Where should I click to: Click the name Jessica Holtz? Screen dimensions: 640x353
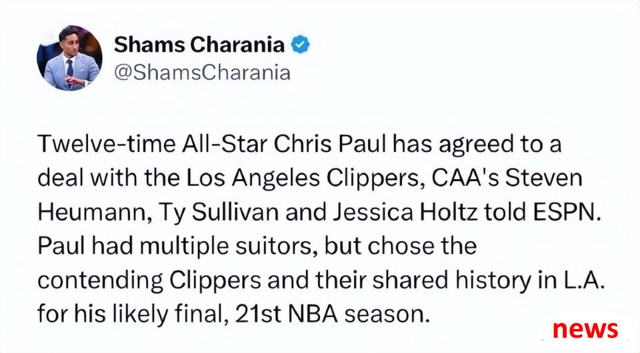tap(405, 212)
